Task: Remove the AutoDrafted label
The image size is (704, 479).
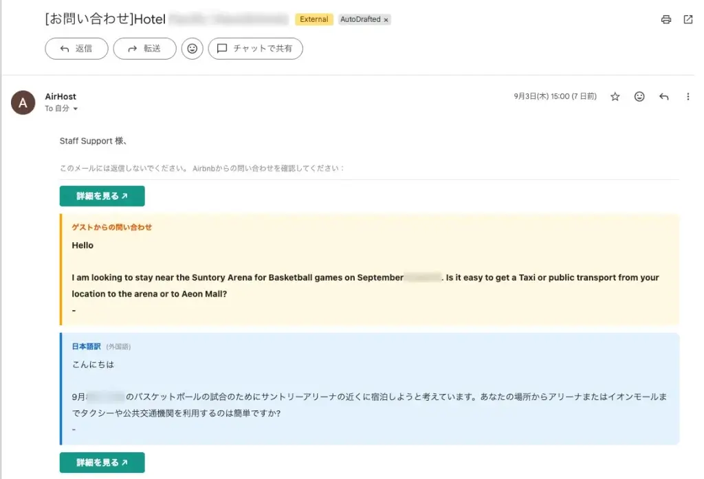Action: pyautogui.click(x=386, y=20)
